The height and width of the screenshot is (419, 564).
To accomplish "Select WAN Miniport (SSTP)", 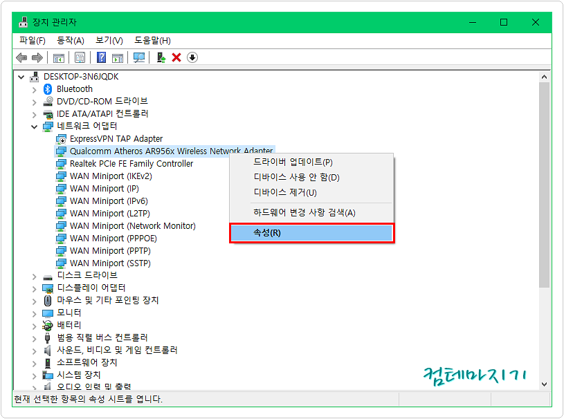I will click(x=110, y=263).
